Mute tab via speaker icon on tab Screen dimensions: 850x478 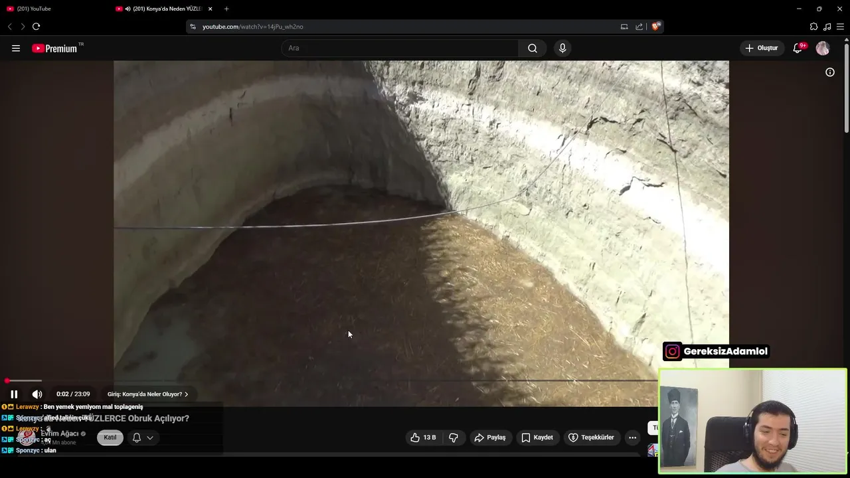[x=127, y=9]
